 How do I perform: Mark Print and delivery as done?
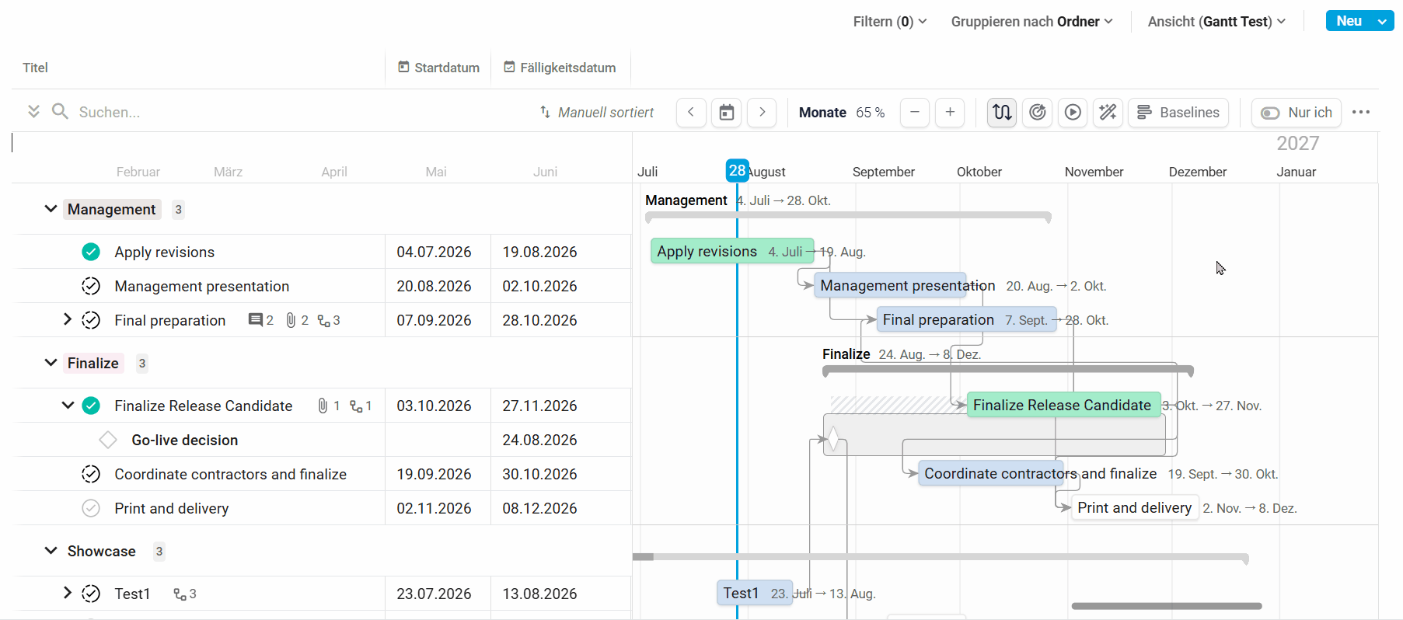(91, 508)
